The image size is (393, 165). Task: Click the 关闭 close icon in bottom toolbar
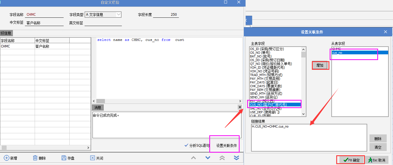click(x=93, y=158)
